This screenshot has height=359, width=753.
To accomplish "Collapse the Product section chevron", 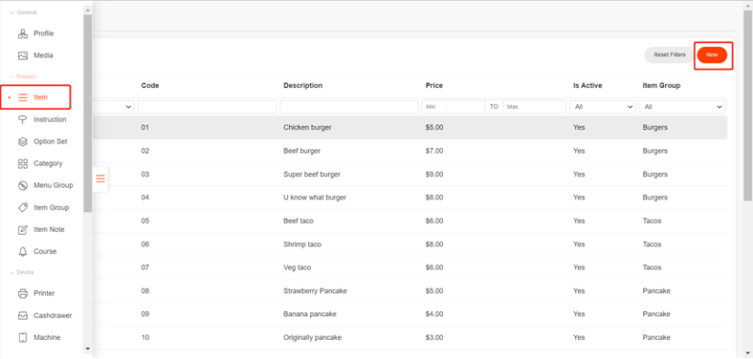I will (12, 76).
